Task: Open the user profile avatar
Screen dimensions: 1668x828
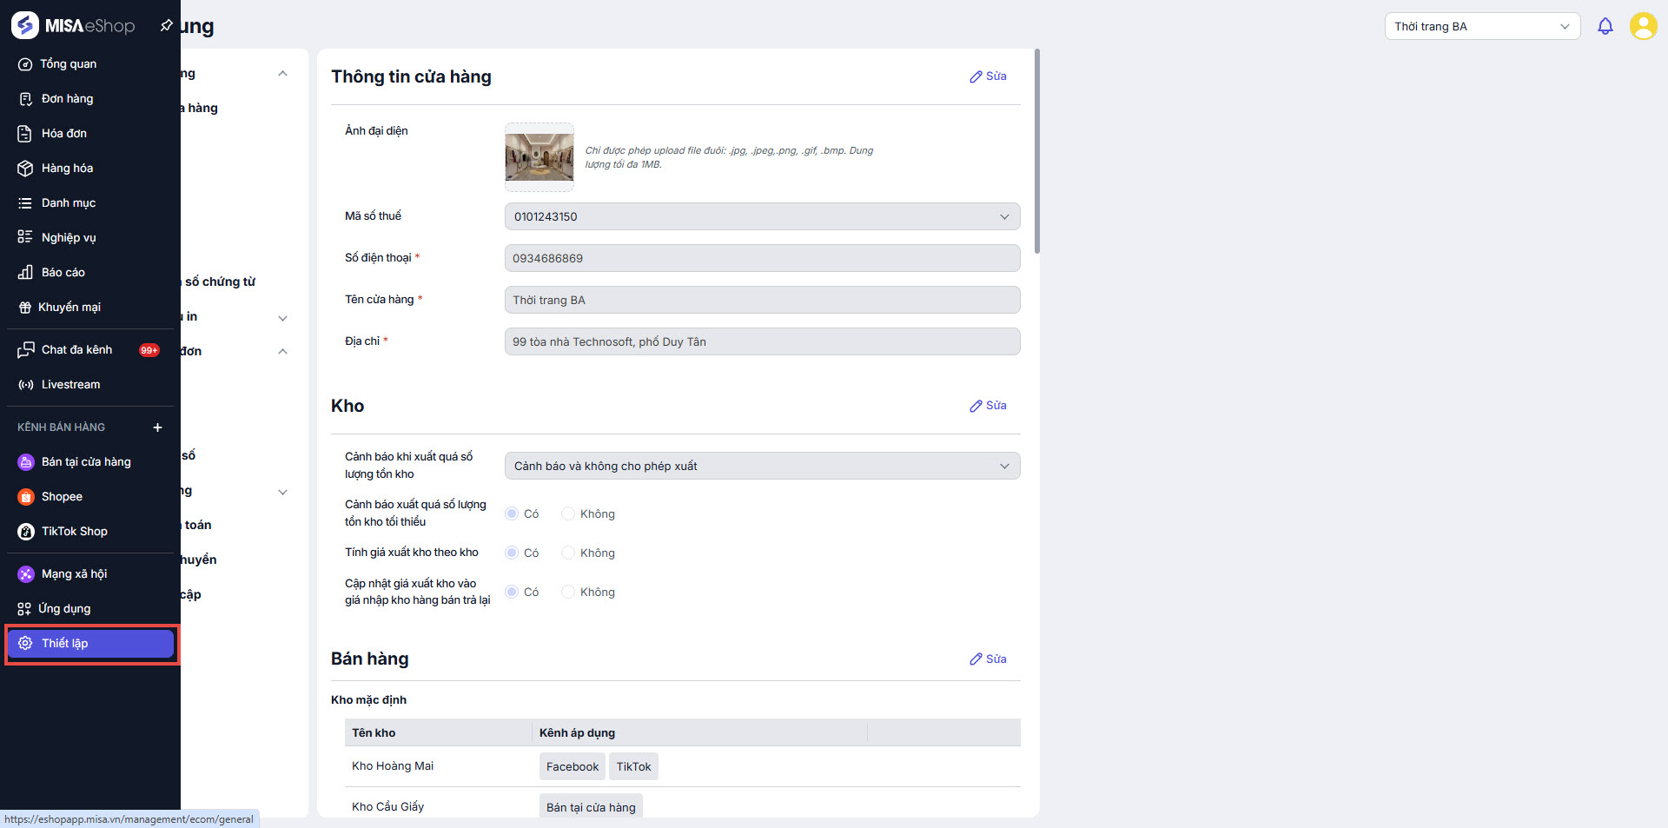Action: pyautogui.click(x=1643, y=26)
